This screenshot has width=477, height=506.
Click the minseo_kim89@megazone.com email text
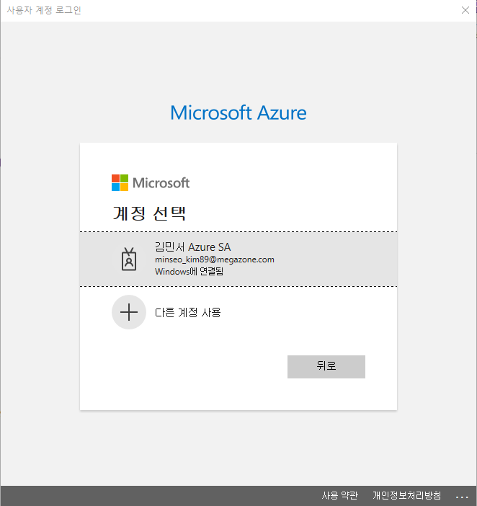(x=215, y=259)
